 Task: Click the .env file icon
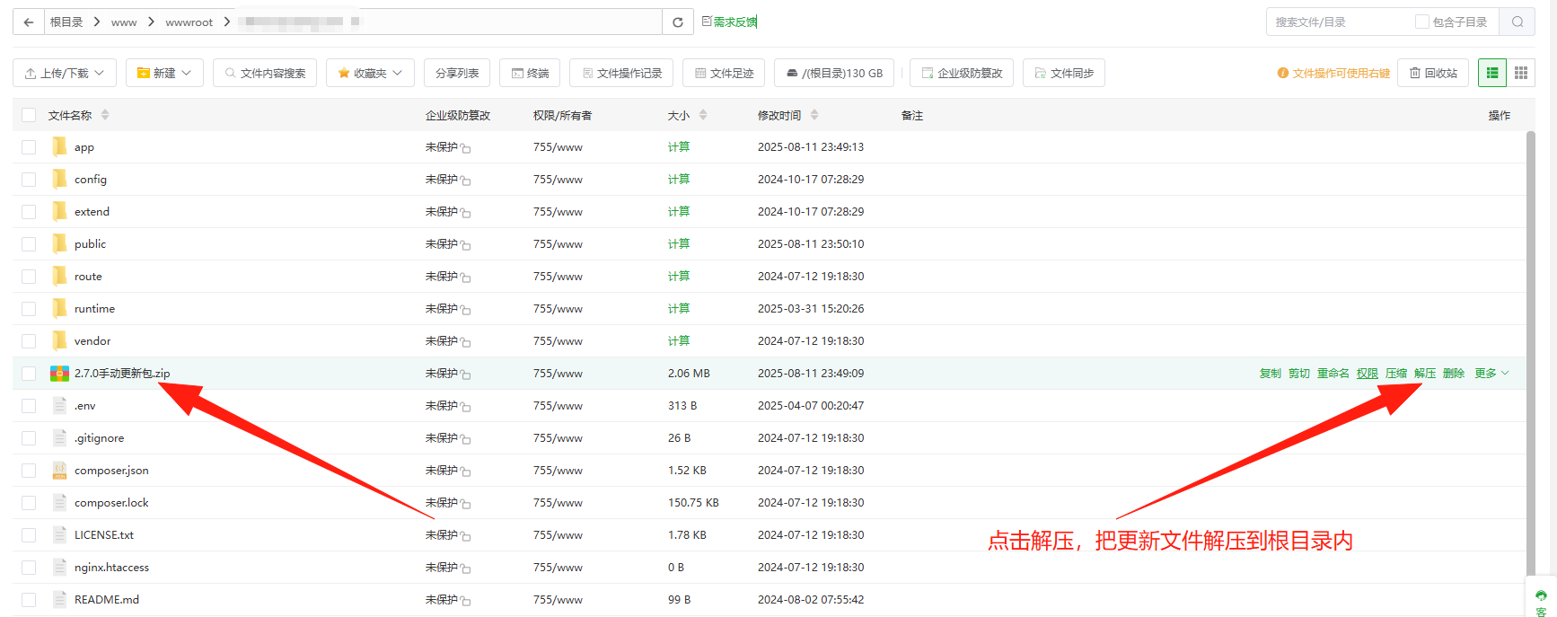59,405
